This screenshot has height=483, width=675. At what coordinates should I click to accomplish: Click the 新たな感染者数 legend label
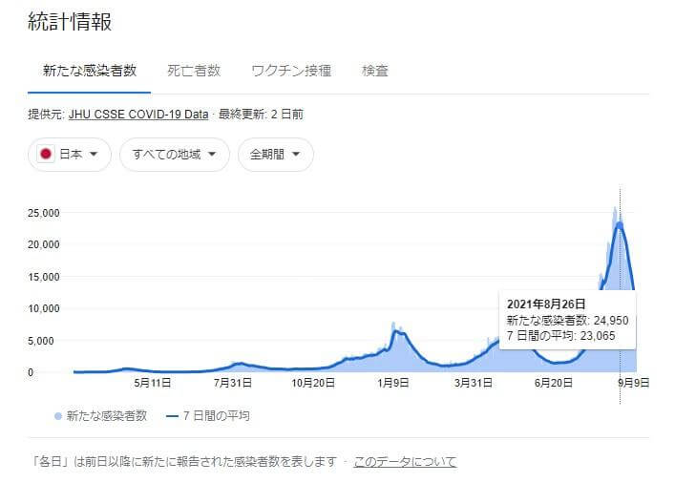coord(107,416)
